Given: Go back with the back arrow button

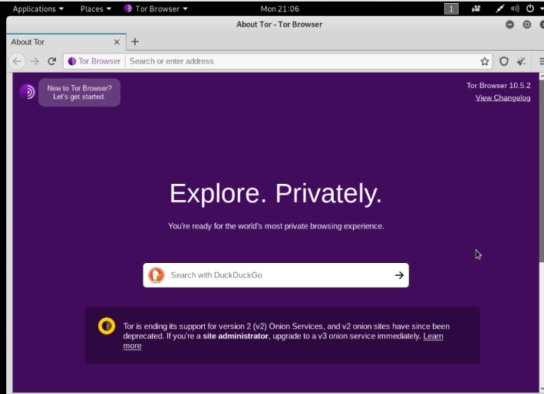Looking at the screenshot, I should [x=17, y=61].
